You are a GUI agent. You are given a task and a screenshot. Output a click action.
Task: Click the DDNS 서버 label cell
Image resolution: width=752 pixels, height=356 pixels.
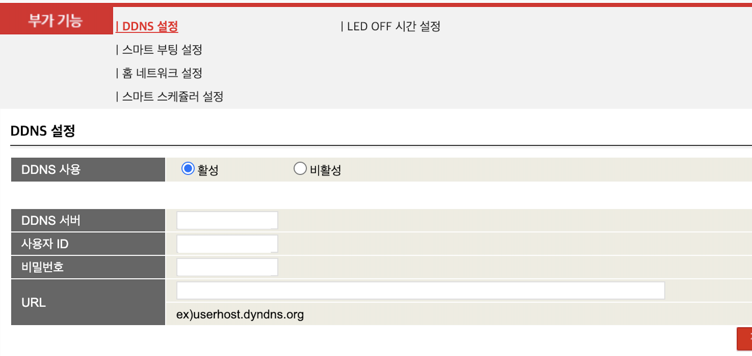pyautogui.click(x=88, y=220)
